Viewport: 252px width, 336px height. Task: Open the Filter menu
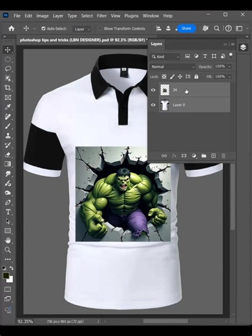pyautogui.click(x=101, y=16)
